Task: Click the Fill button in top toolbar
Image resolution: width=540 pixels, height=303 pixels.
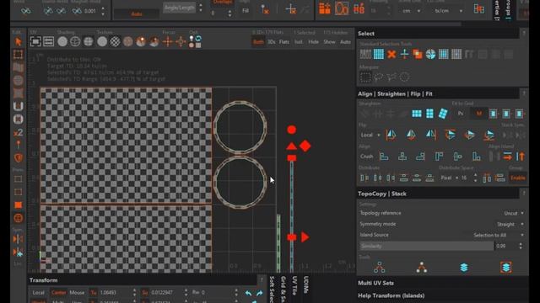Action: pyautogui.click(x=246, y=11)
